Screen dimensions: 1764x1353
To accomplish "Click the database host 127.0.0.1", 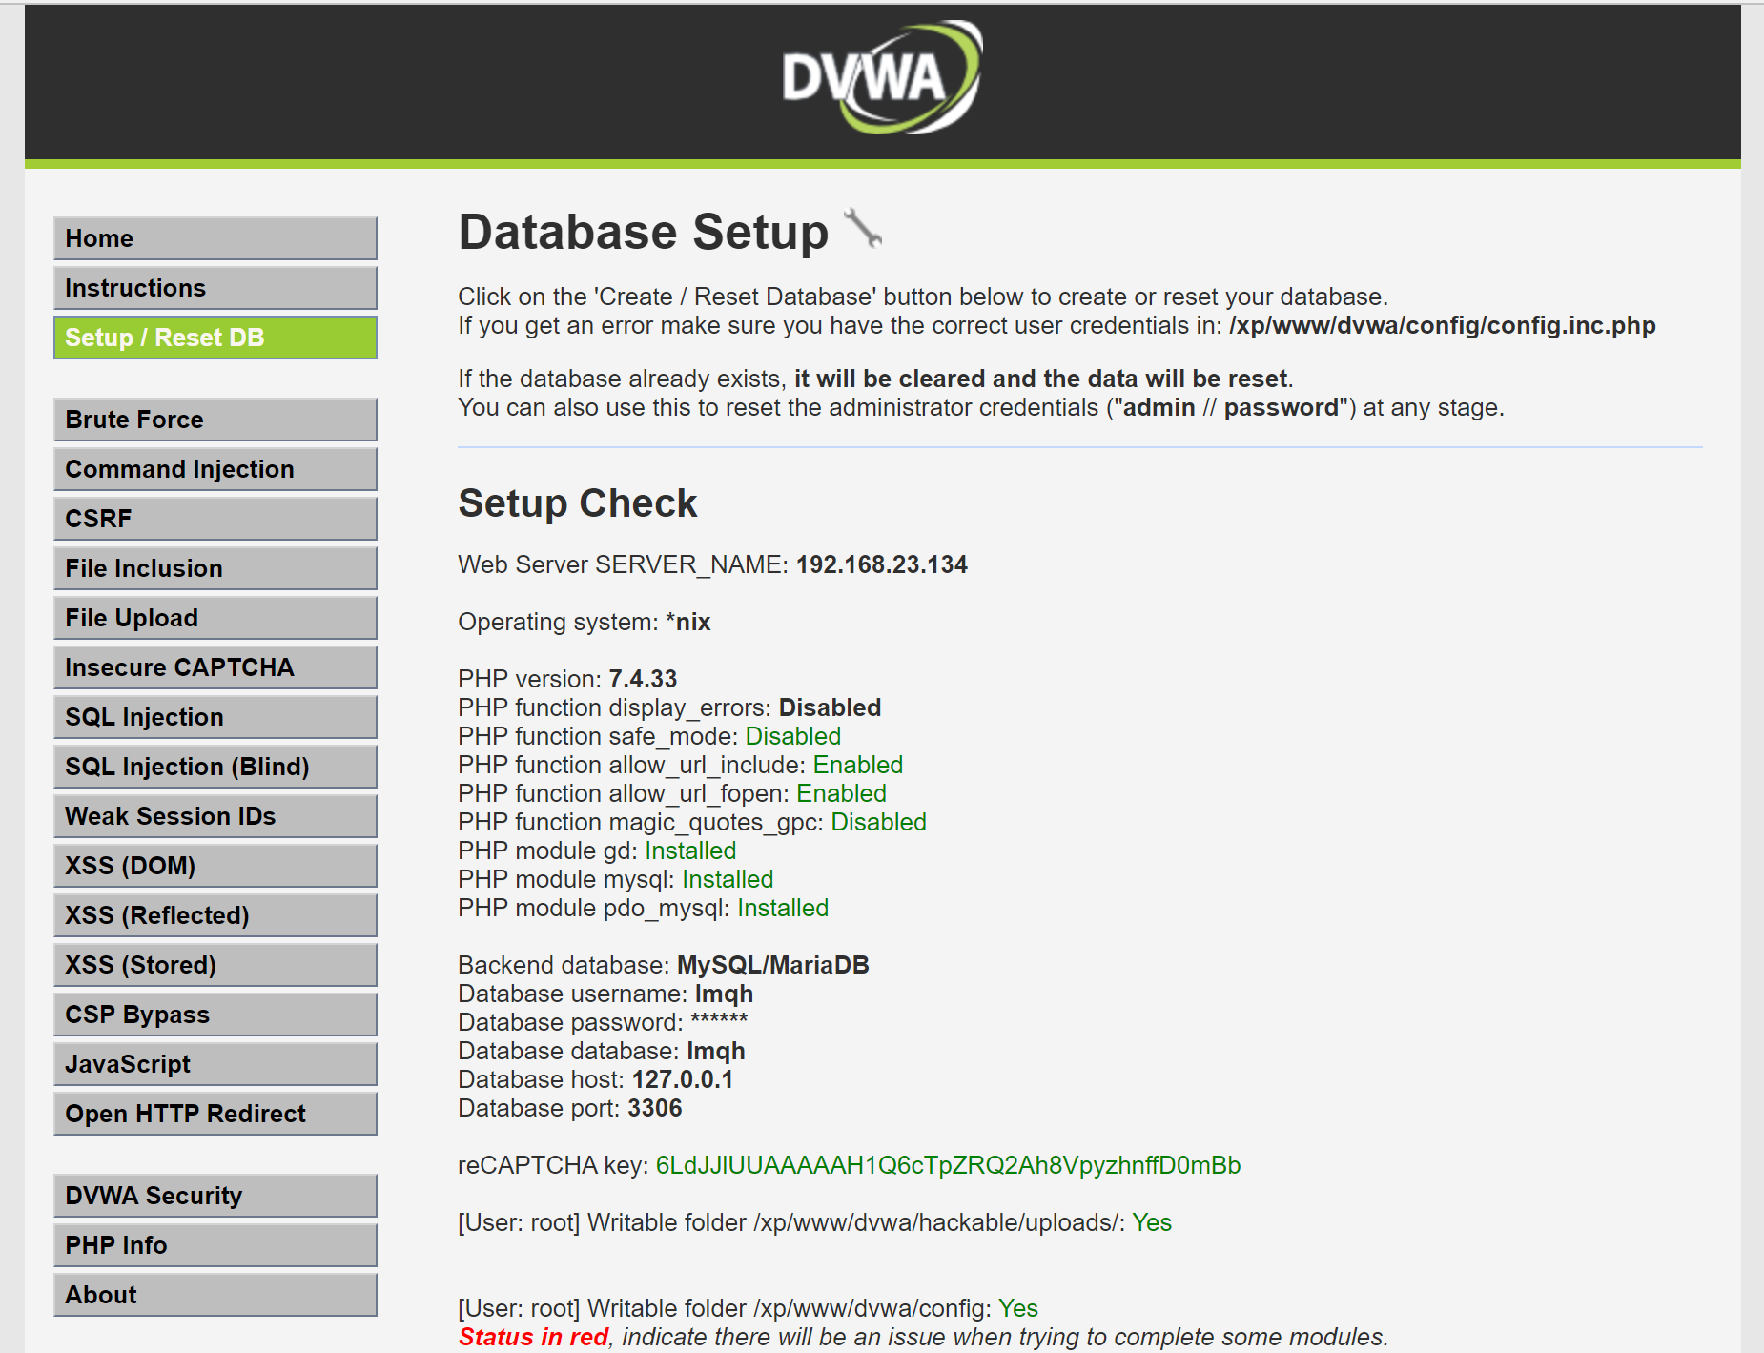I will (x=683, y=1079).
